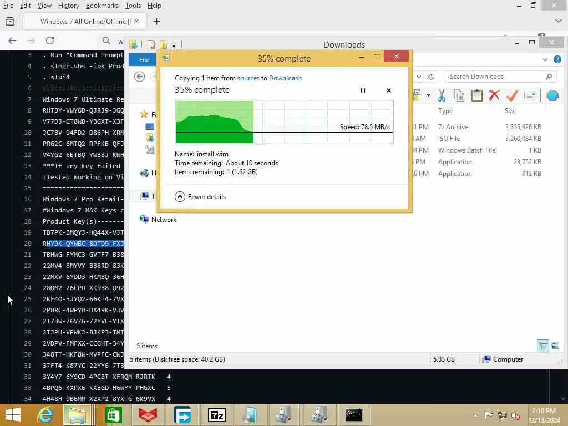The image size is (568, 426).
Task: Launch Internet Explorer from taskbar
Action: 45,415
